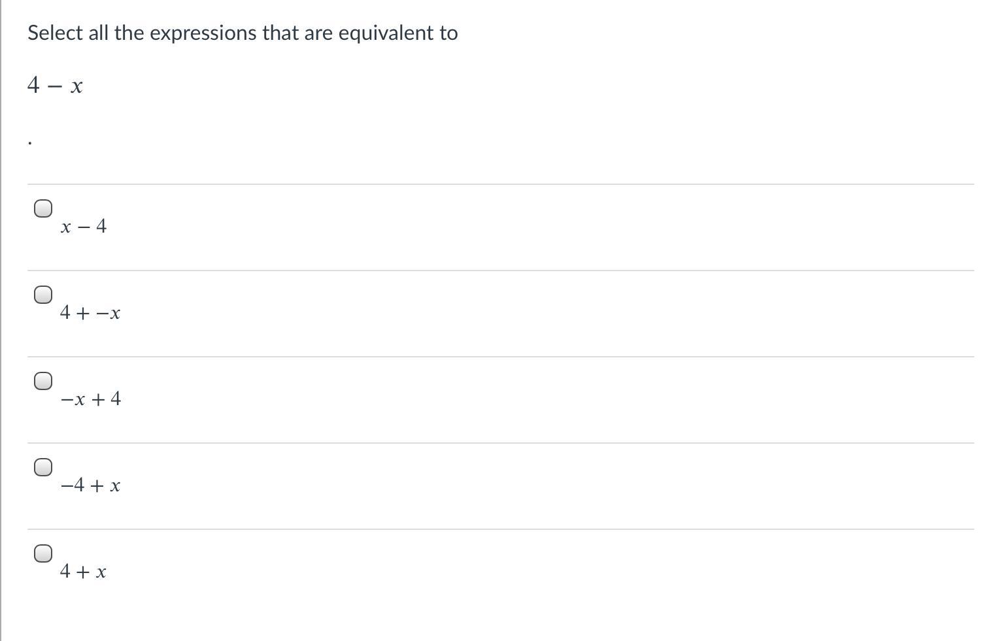Check the box for x − 4
This screenshot has width=999, height=641.
[43, 208]
